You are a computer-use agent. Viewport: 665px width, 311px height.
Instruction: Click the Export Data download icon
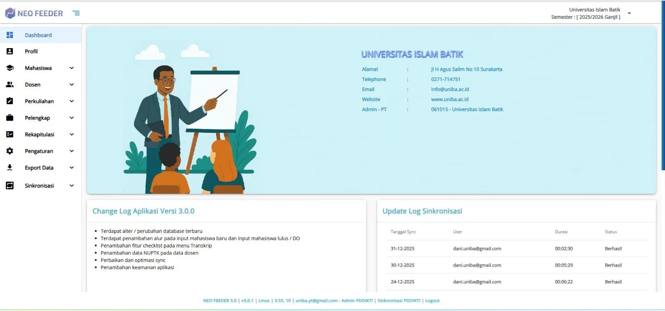10,167
